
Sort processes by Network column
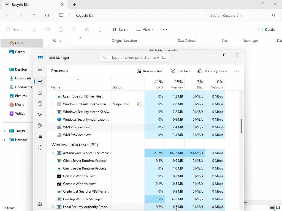[x=215, y=84]
